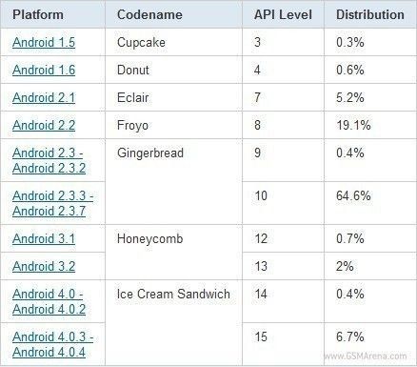Follow the Android 2.2 link
This screenshot has height=367, width=417.
44,126
